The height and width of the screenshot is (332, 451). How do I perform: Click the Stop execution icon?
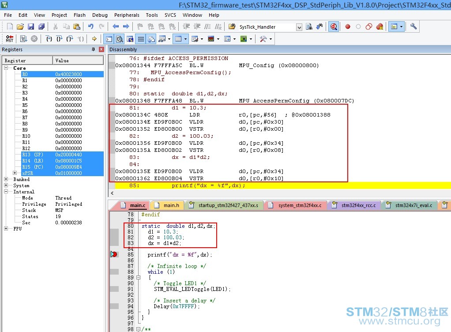[x=34, y=39]
